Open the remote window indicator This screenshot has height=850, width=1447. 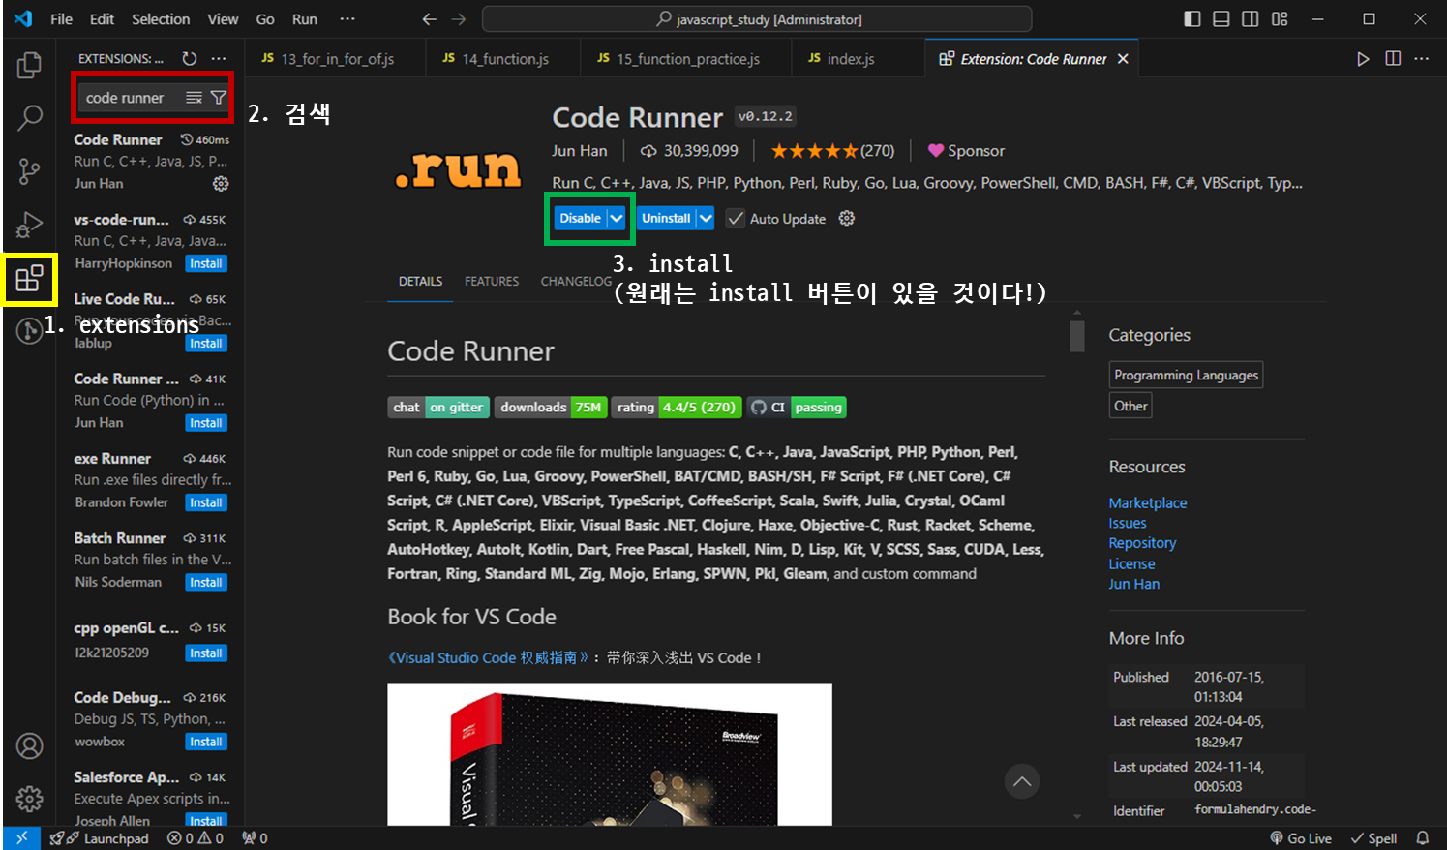[x=21, y=838]
